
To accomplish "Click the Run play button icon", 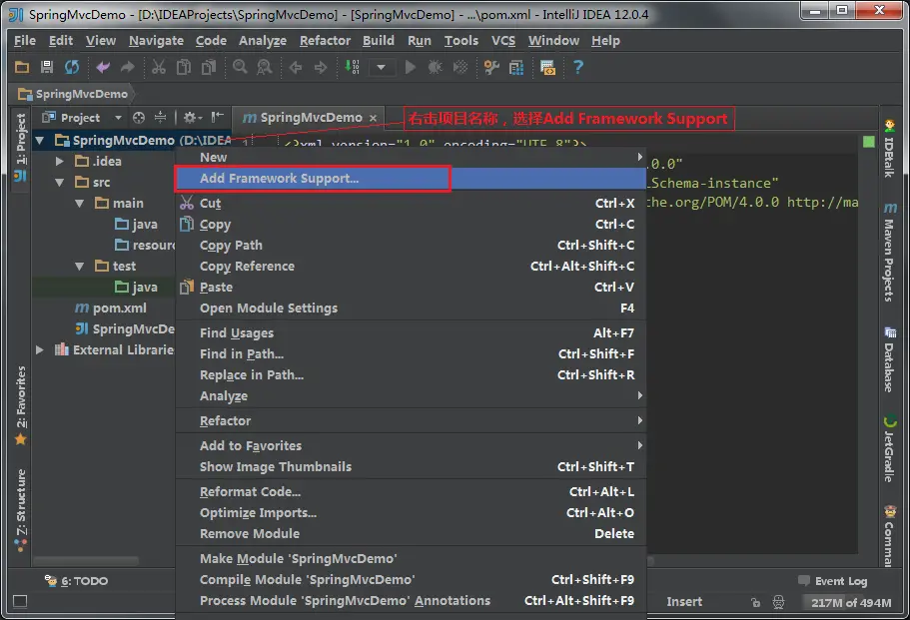I will (x=411, y=67).
